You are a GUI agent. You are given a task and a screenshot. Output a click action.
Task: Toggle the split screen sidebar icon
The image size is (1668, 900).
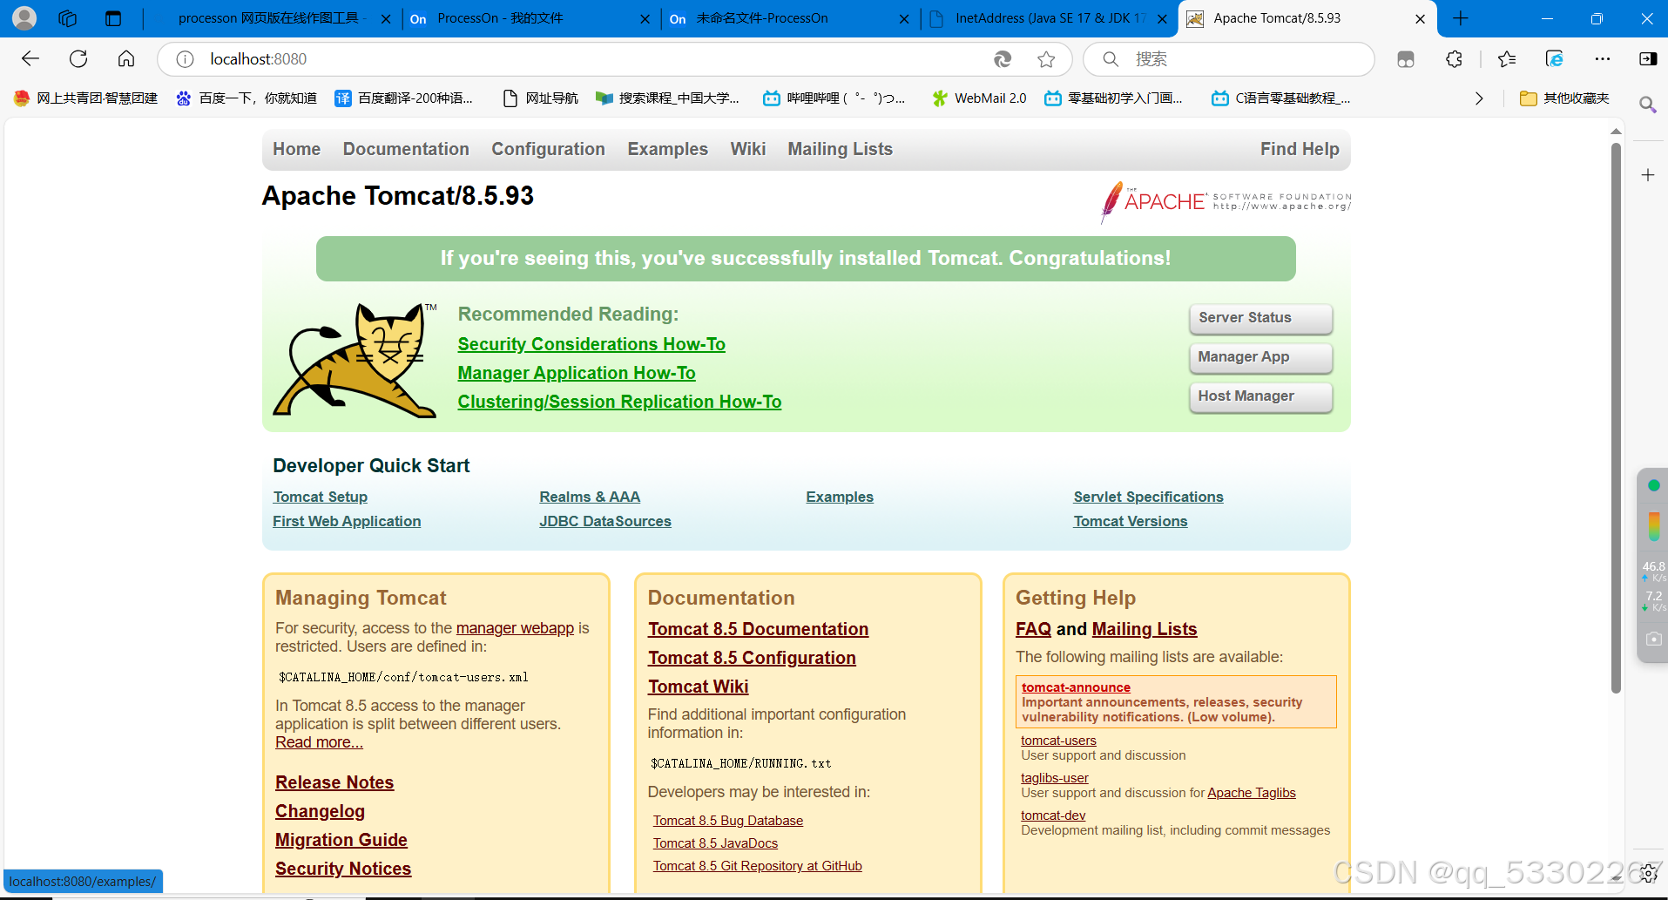click(x=1648, y=58)
